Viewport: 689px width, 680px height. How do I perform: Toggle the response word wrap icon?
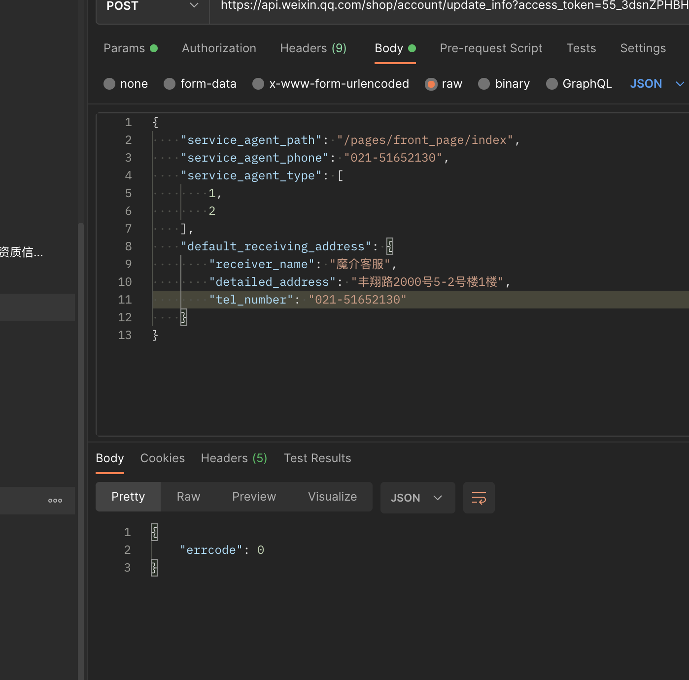tap(479, 498)
